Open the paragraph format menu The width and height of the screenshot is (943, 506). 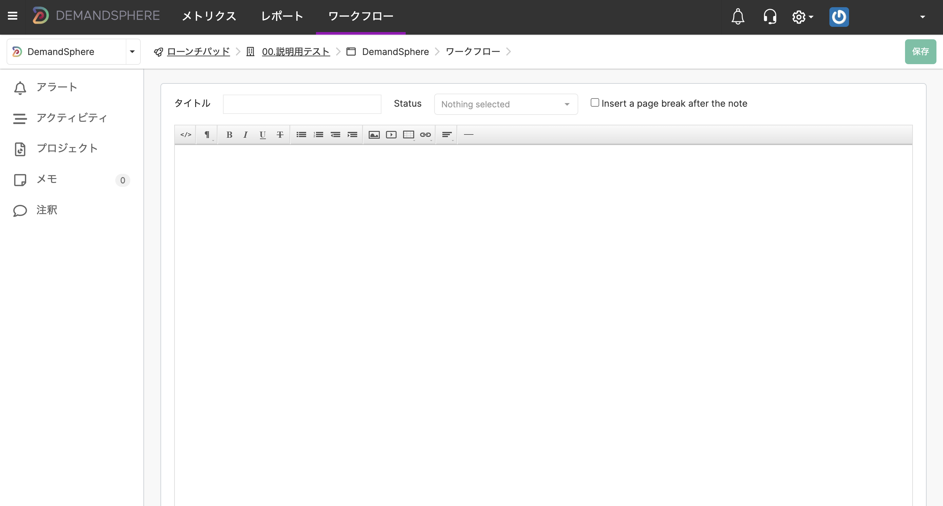pyautogui.click(x=207, y=135)
